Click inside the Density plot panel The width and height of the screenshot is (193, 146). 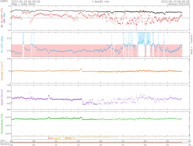(x=100, y=71)
